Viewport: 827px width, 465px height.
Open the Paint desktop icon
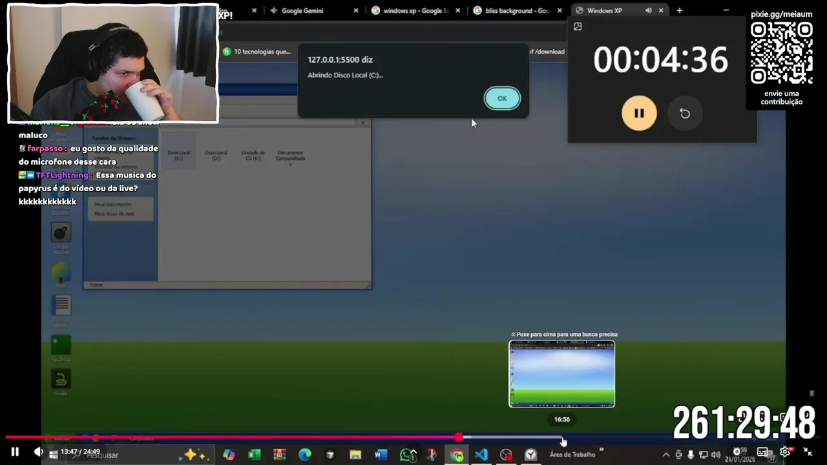[x=61, y=275]
